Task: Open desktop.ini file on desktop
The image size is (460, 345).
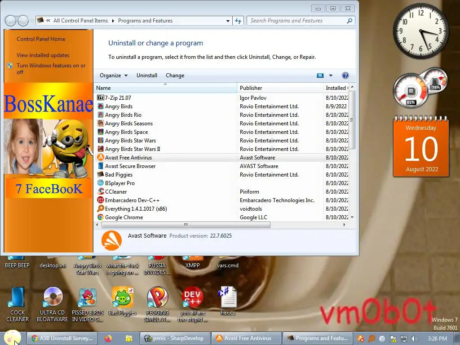Action: point(53,262)
